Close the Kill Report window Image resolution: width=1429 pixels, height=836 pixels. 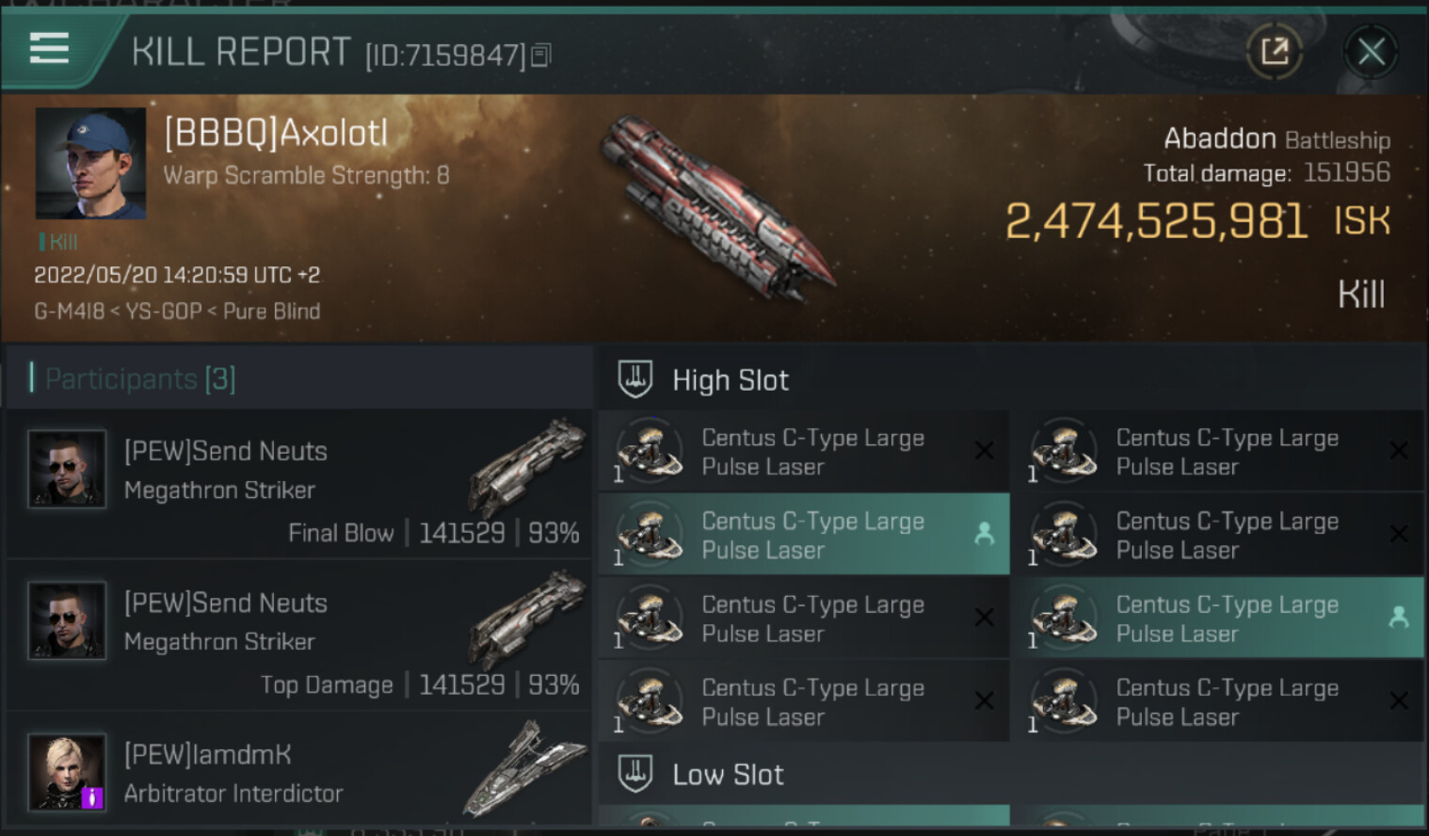point(1370,51)
